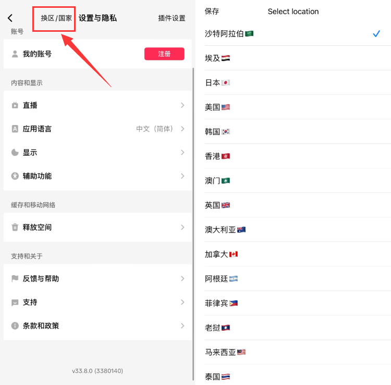Click the moon icon beside 显示
The width and height of the screenshot is (391, 385).
[x=15, y=153]
